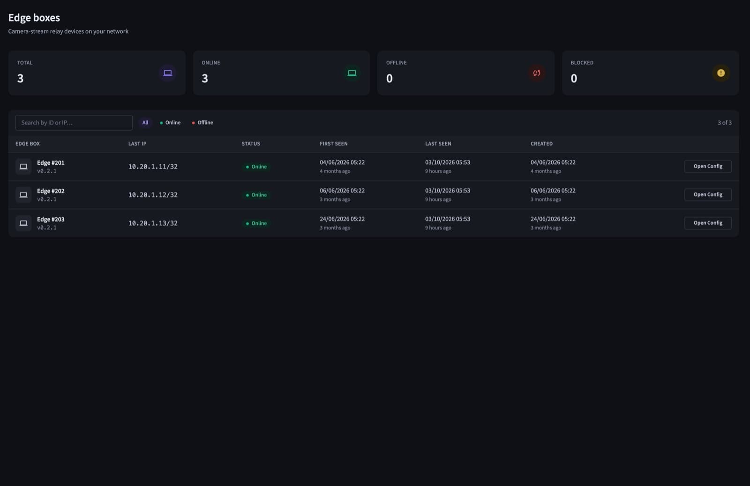Click the first seen date 24/06/2026 05:22
Screen dimensions: 750x486
342,219
